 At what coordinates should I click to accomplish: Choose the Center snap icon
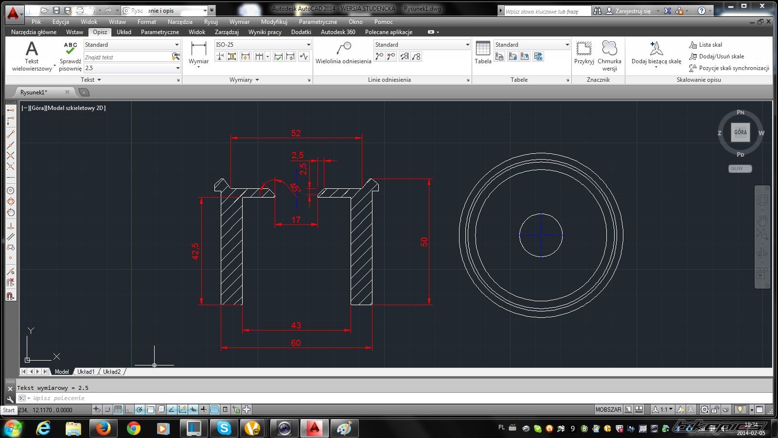coord(10,191)
